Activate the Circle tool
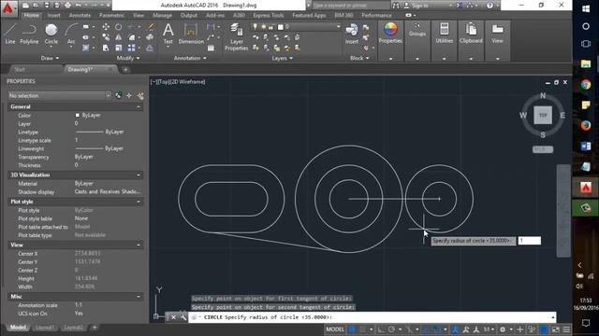The height and width of the screenshot is (336, 599). [51, 34]
